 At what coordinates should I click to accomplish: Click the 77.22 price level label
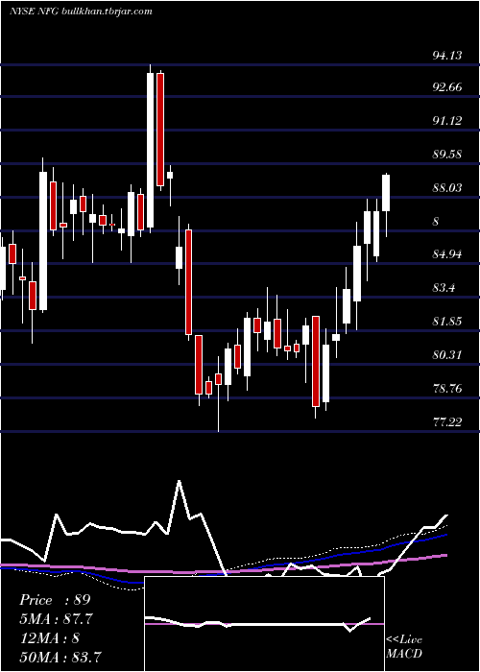(447, 421)
